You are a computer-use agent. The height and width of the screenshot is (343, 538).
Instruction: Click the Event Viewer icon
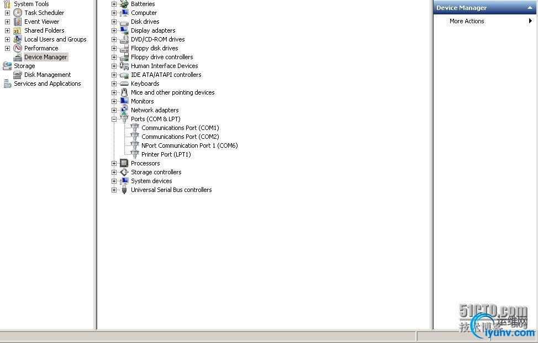pyautogui.click(x=18, y=22)
